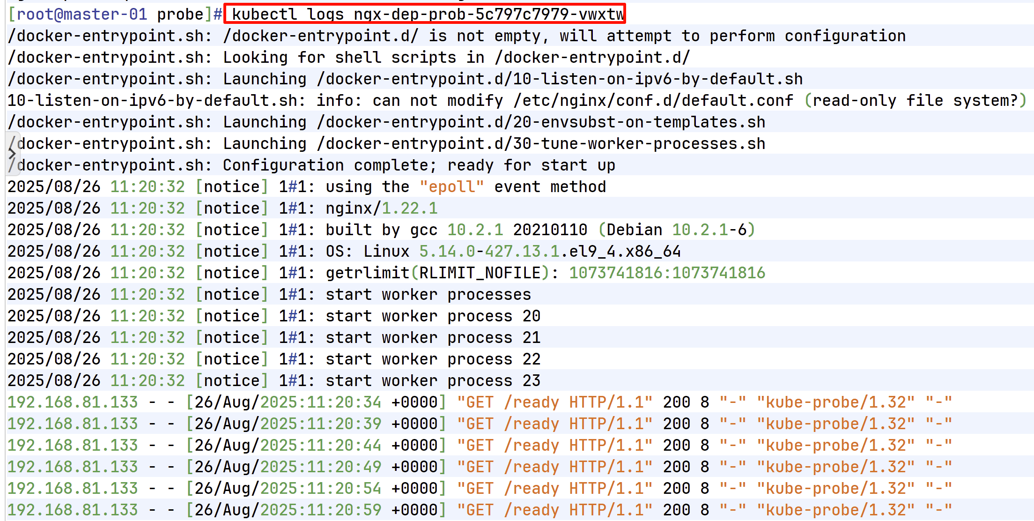Click kube-probe/1.32 user agent at 11:20:49

point(835,467)
